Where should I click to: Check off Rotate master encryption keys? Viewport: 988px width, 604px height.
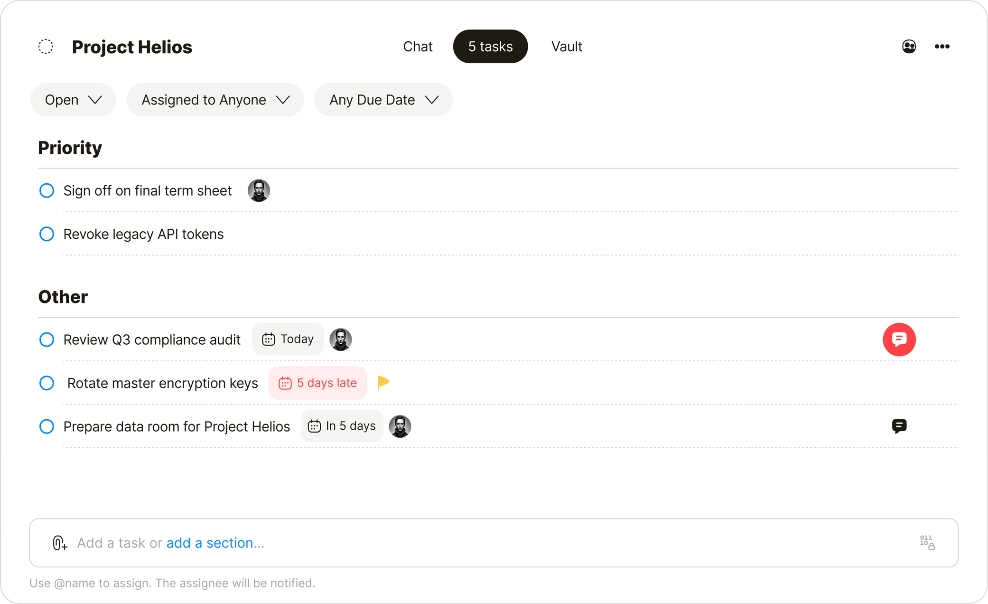[47, 383]
